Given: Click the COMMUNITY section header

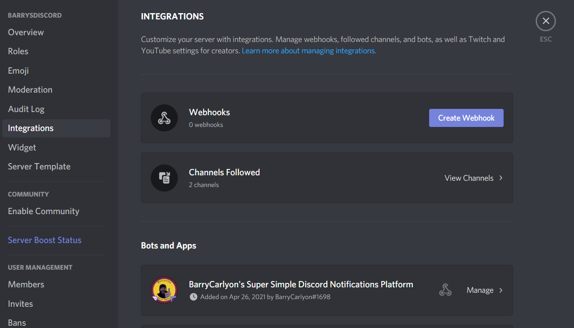Looking at the screenshot, I should pos(28,194).
